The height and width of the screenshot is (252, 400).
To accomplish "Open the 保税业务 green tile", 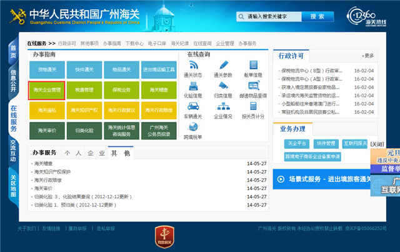I will pyautogui.click(x=122, y=90).
